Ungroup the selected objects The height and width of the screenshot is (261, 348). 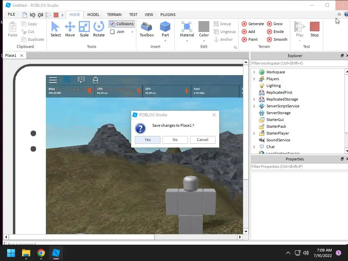(x=225, y=32)
